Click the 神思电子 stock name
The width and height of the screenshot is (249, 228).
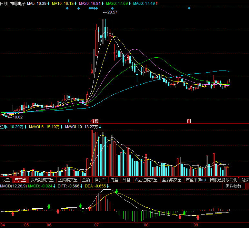18,3
